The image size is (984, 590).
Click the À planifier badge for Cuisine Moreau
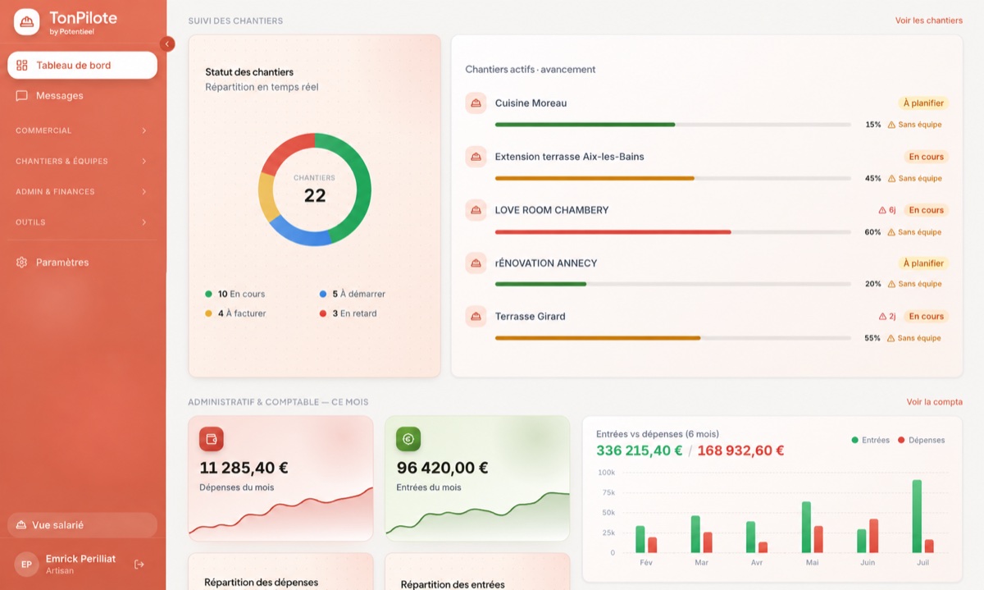point(923,103)
